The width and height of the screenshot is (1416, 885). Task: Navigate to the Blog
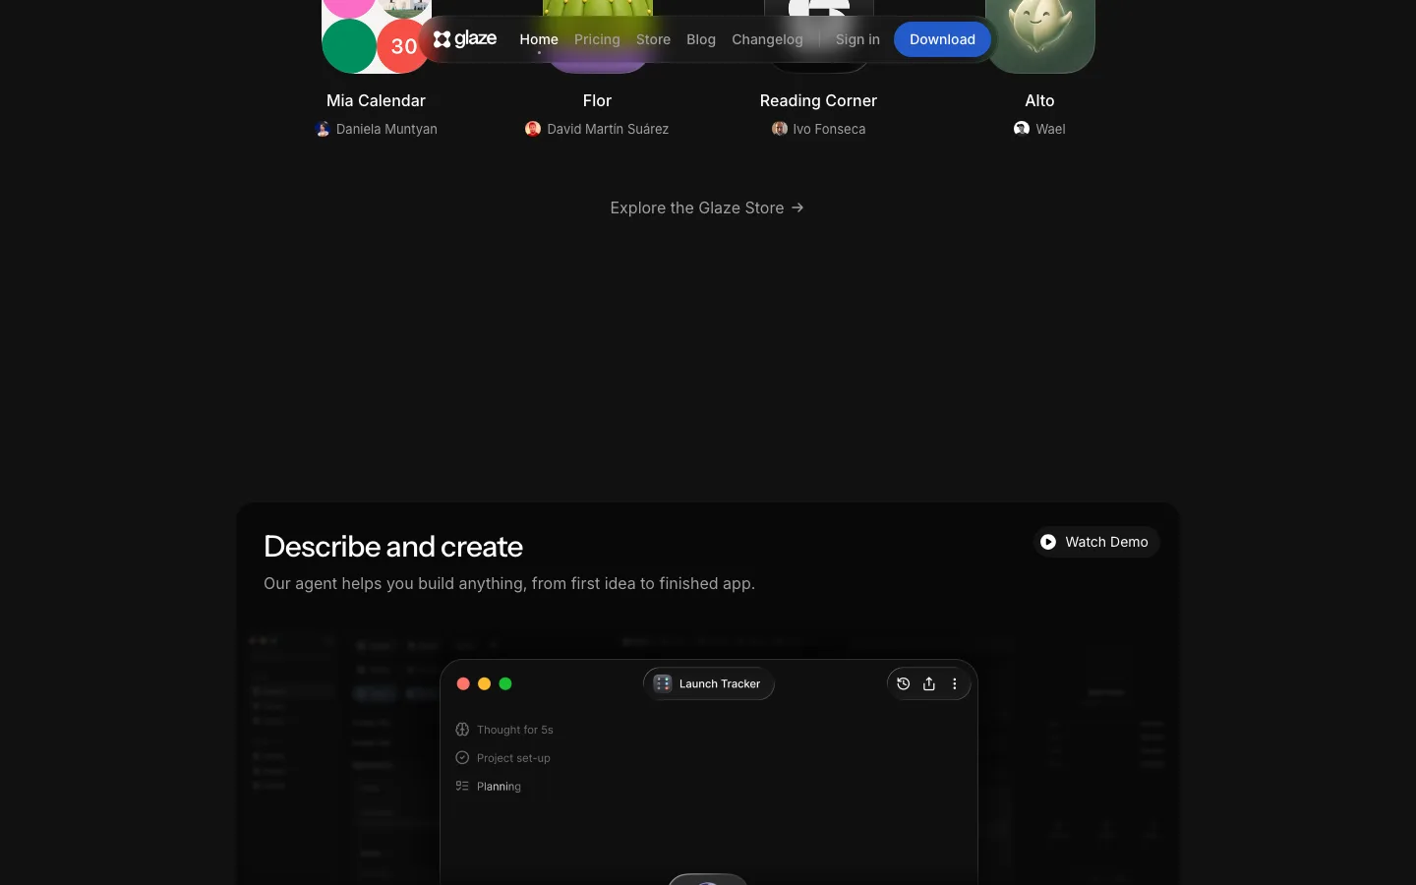[701, 39]
